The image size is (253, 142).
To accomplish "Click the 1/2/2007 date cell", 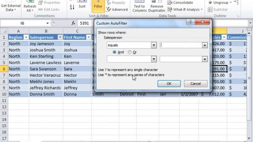I will (x=189, y=94).
